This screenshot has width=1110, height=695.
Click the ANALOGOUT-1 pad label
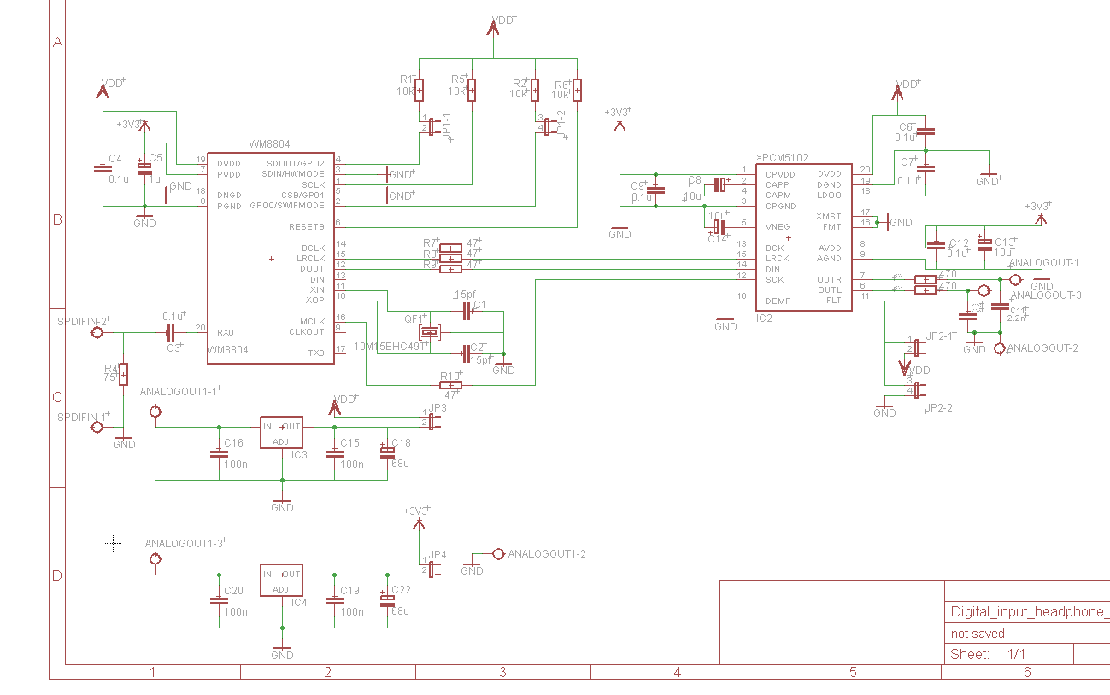1044,263
